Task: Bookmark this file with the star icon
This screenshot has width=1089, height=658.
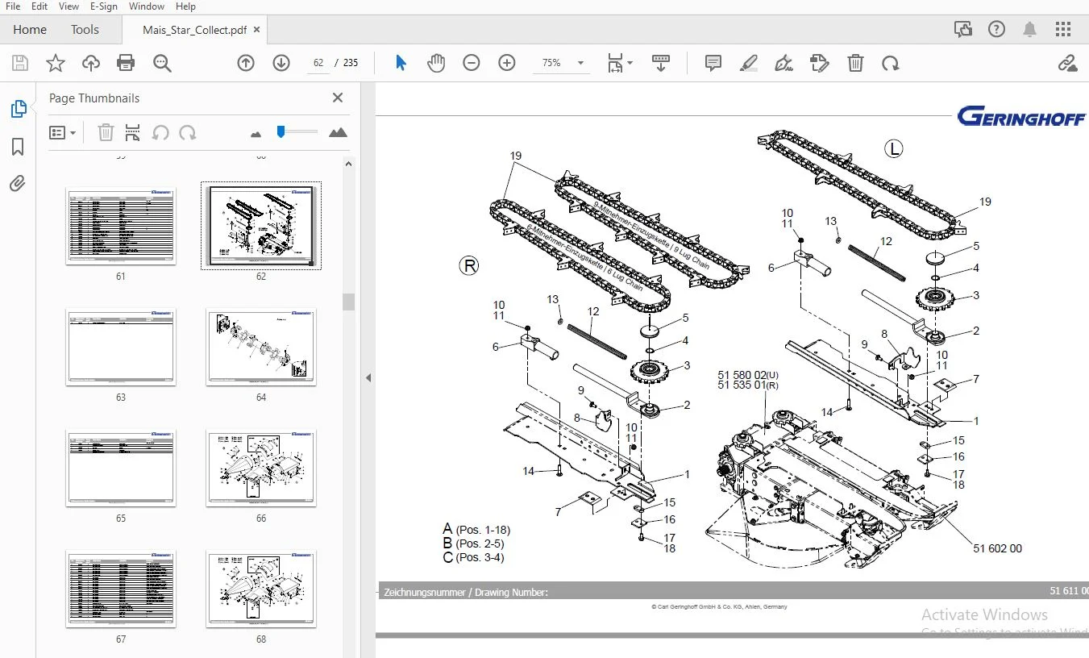Action: click(56, 63)
